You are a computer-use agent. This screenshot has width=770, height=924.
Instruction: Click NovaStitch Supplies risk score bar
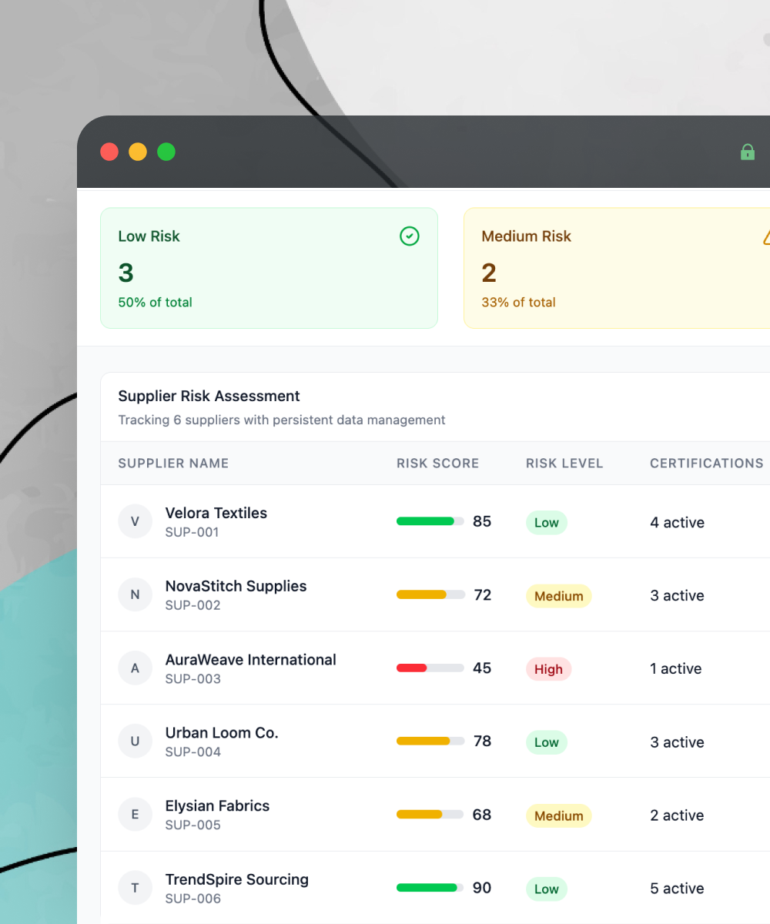(430, 594)
